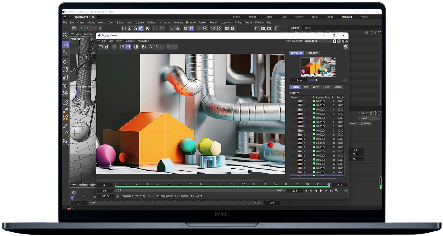Viewport: 443px width, 236px height.
Task: Toggle Y axis lock
Action: 88,28
